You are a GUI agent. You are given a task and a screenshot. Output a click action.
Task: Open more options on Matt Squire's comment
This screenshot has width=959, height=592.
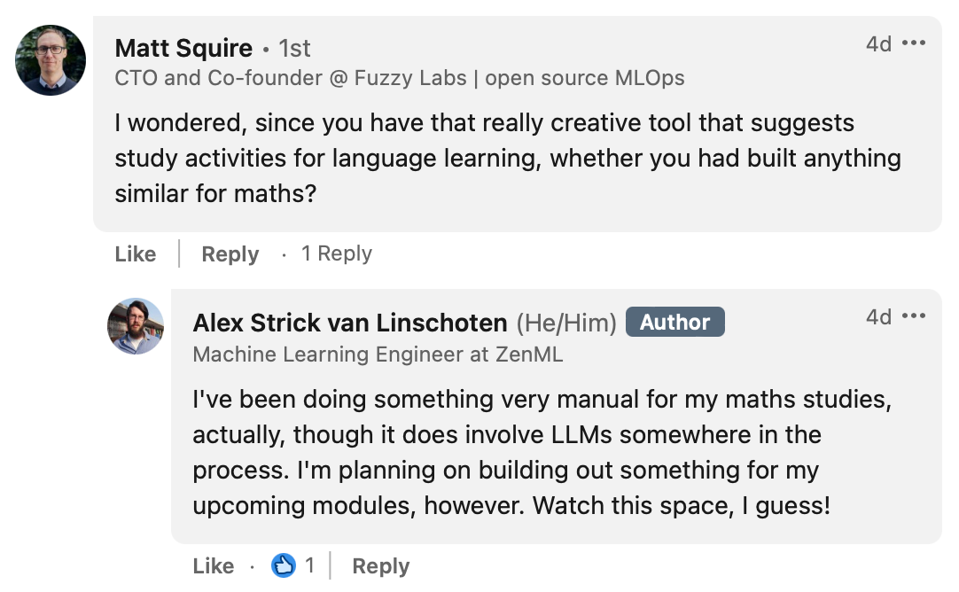913,43
